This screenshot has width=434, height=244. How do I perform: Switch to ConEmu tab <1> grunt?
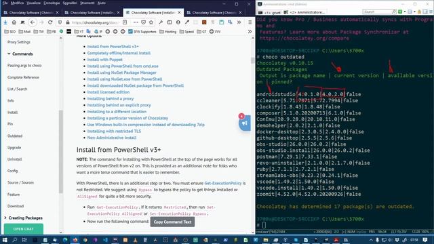[x=269, y=12]
